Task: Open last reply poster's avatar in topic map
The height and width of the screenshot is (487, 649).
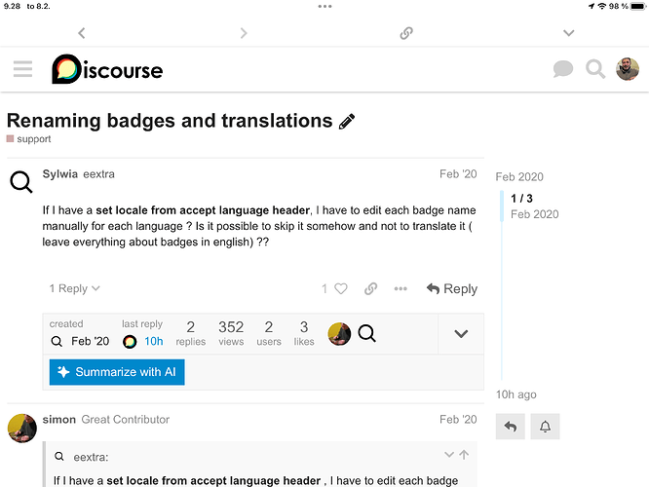Action: pos(130,342)
